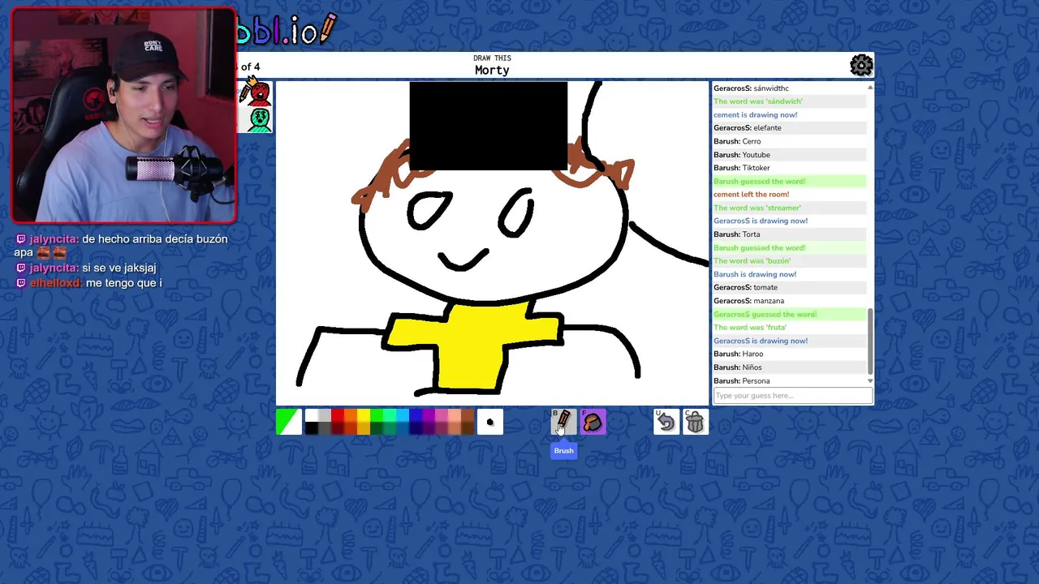The height and width of the screenshot is (584, 1039).
Task: Click chat message 'The word was 'fruta''
Action: tap(750, 328)
